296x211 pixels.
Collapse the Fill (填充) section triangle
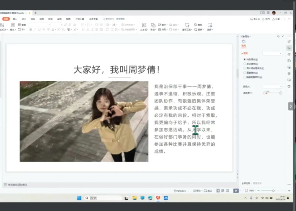coord(242,54)
